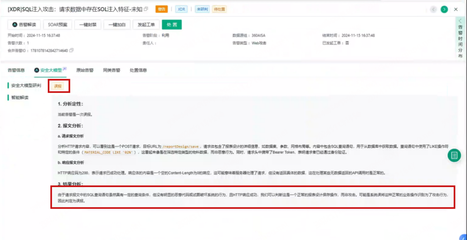Click the 告警解读 button
Viewport: 467px width, 240px height.
[x=24, y=25]
